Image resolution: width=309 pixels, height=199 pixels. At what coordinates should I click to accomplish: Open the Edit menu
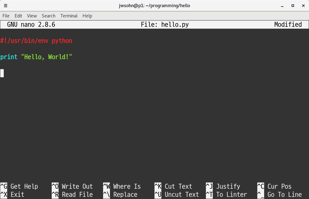tap(18, 16)
